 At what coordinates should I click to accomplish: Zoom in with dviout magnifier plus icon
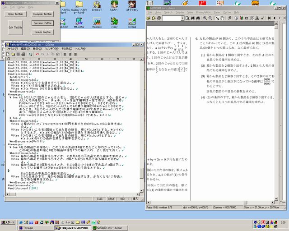[205, 18]
